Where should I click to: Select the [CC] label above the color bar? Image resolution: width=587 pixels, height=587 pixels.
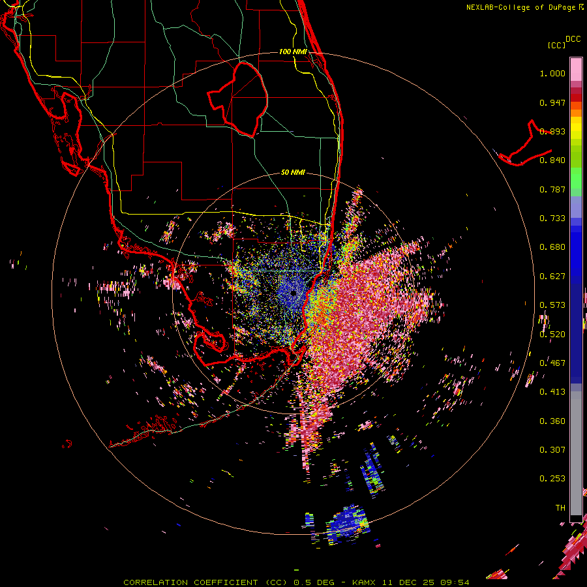point(557,45)
